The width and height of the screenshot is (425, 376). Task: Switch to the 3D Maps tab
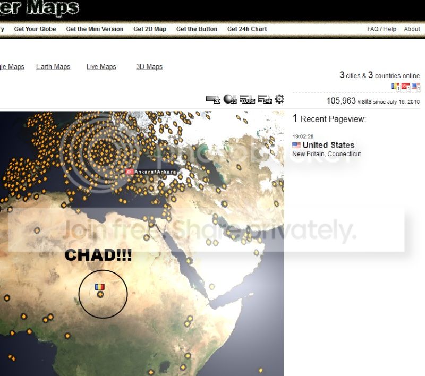(149, 66)
